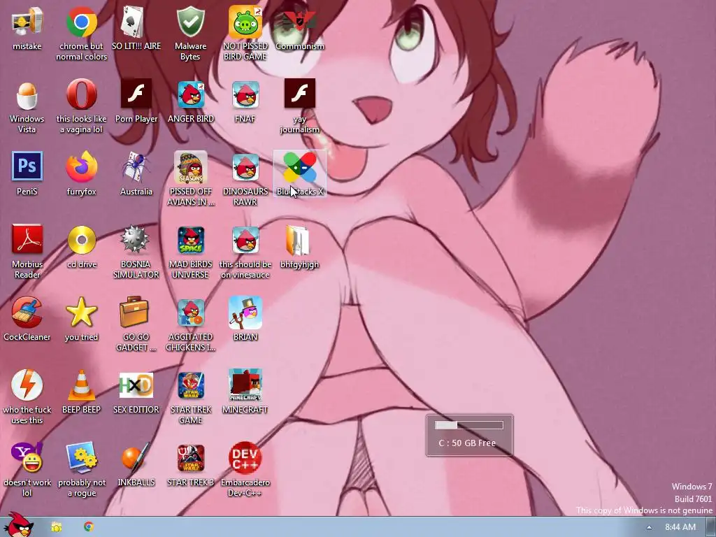
Task: Select the Malware Bytes shield icon
Action: pyautogui.click(x=190, y=22)
